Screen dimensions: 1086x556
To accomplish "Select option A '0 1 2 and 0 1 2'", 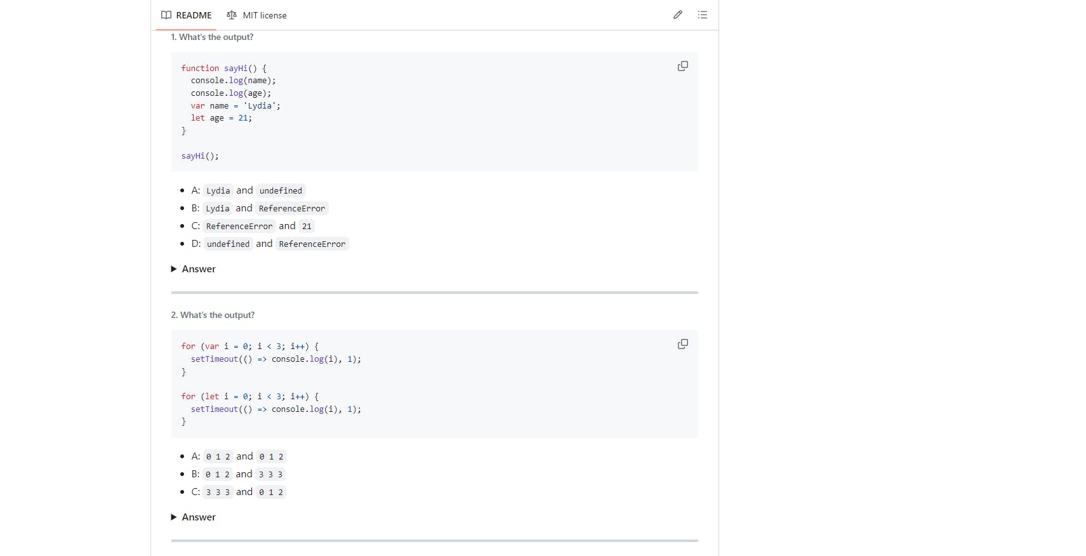I will (x=239, y=456).
